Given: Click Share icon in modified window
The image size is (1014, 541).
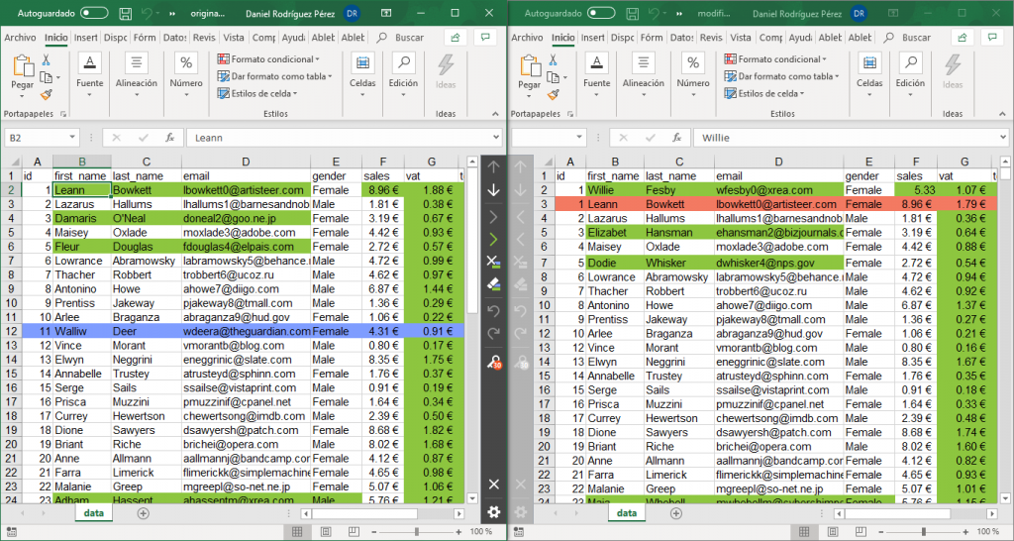Looking at the screenshot, I should click(963, 38).
